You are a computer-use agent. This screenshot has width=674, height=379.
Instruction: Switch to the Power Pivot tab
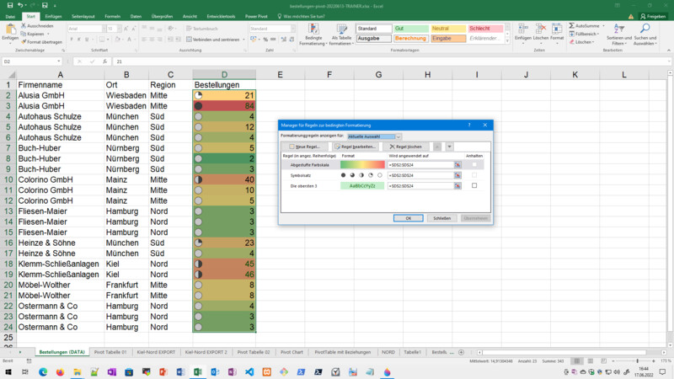coord(256,16)
